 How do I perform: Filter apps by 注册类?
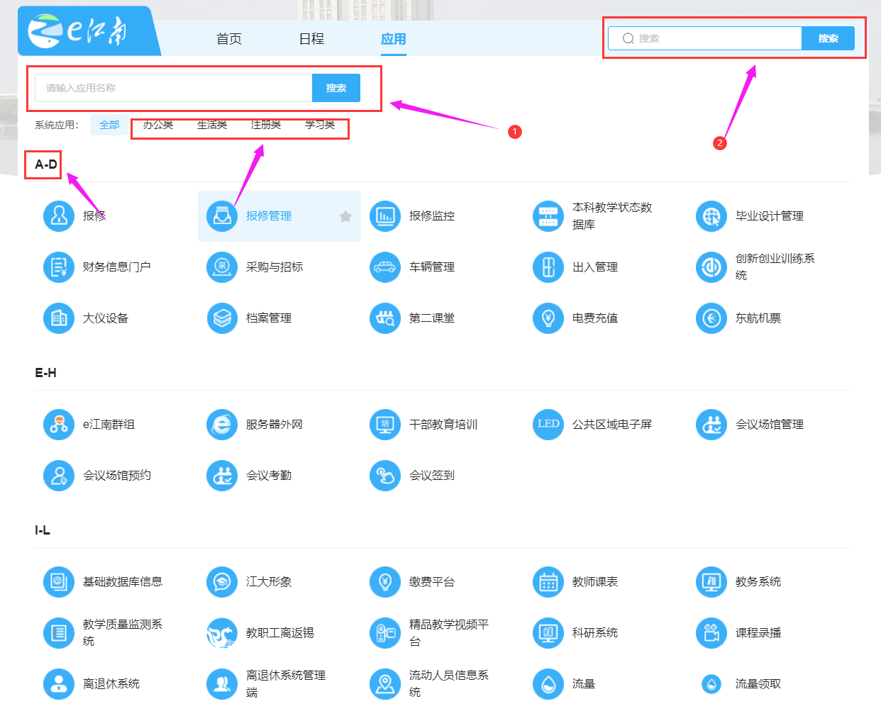tap(266, 125)
